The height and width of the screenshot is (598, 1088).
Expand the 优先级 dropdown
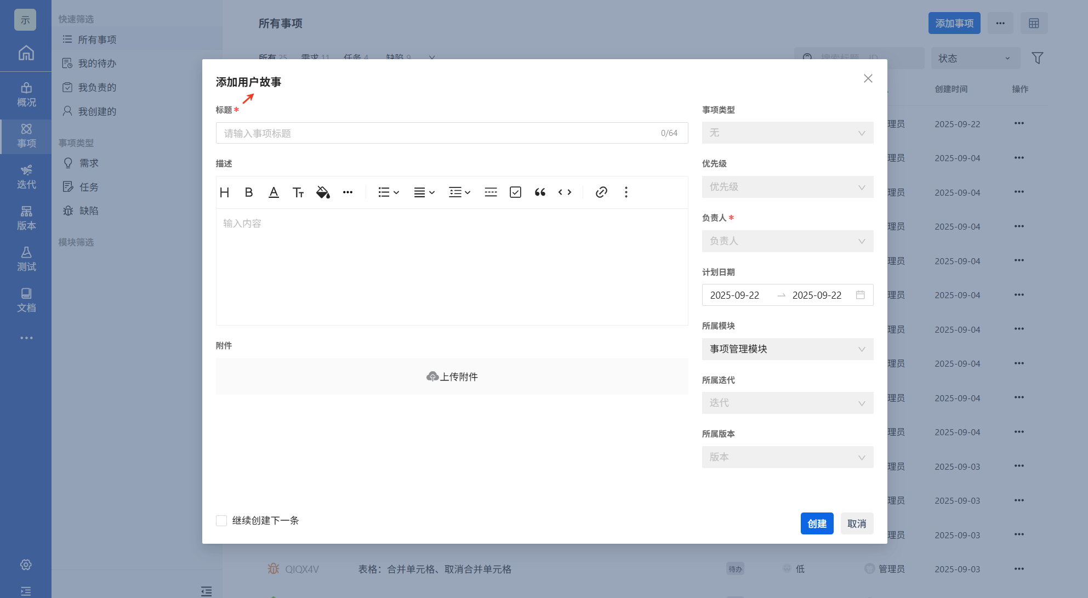pyautogui.click(x=787, y=187)
